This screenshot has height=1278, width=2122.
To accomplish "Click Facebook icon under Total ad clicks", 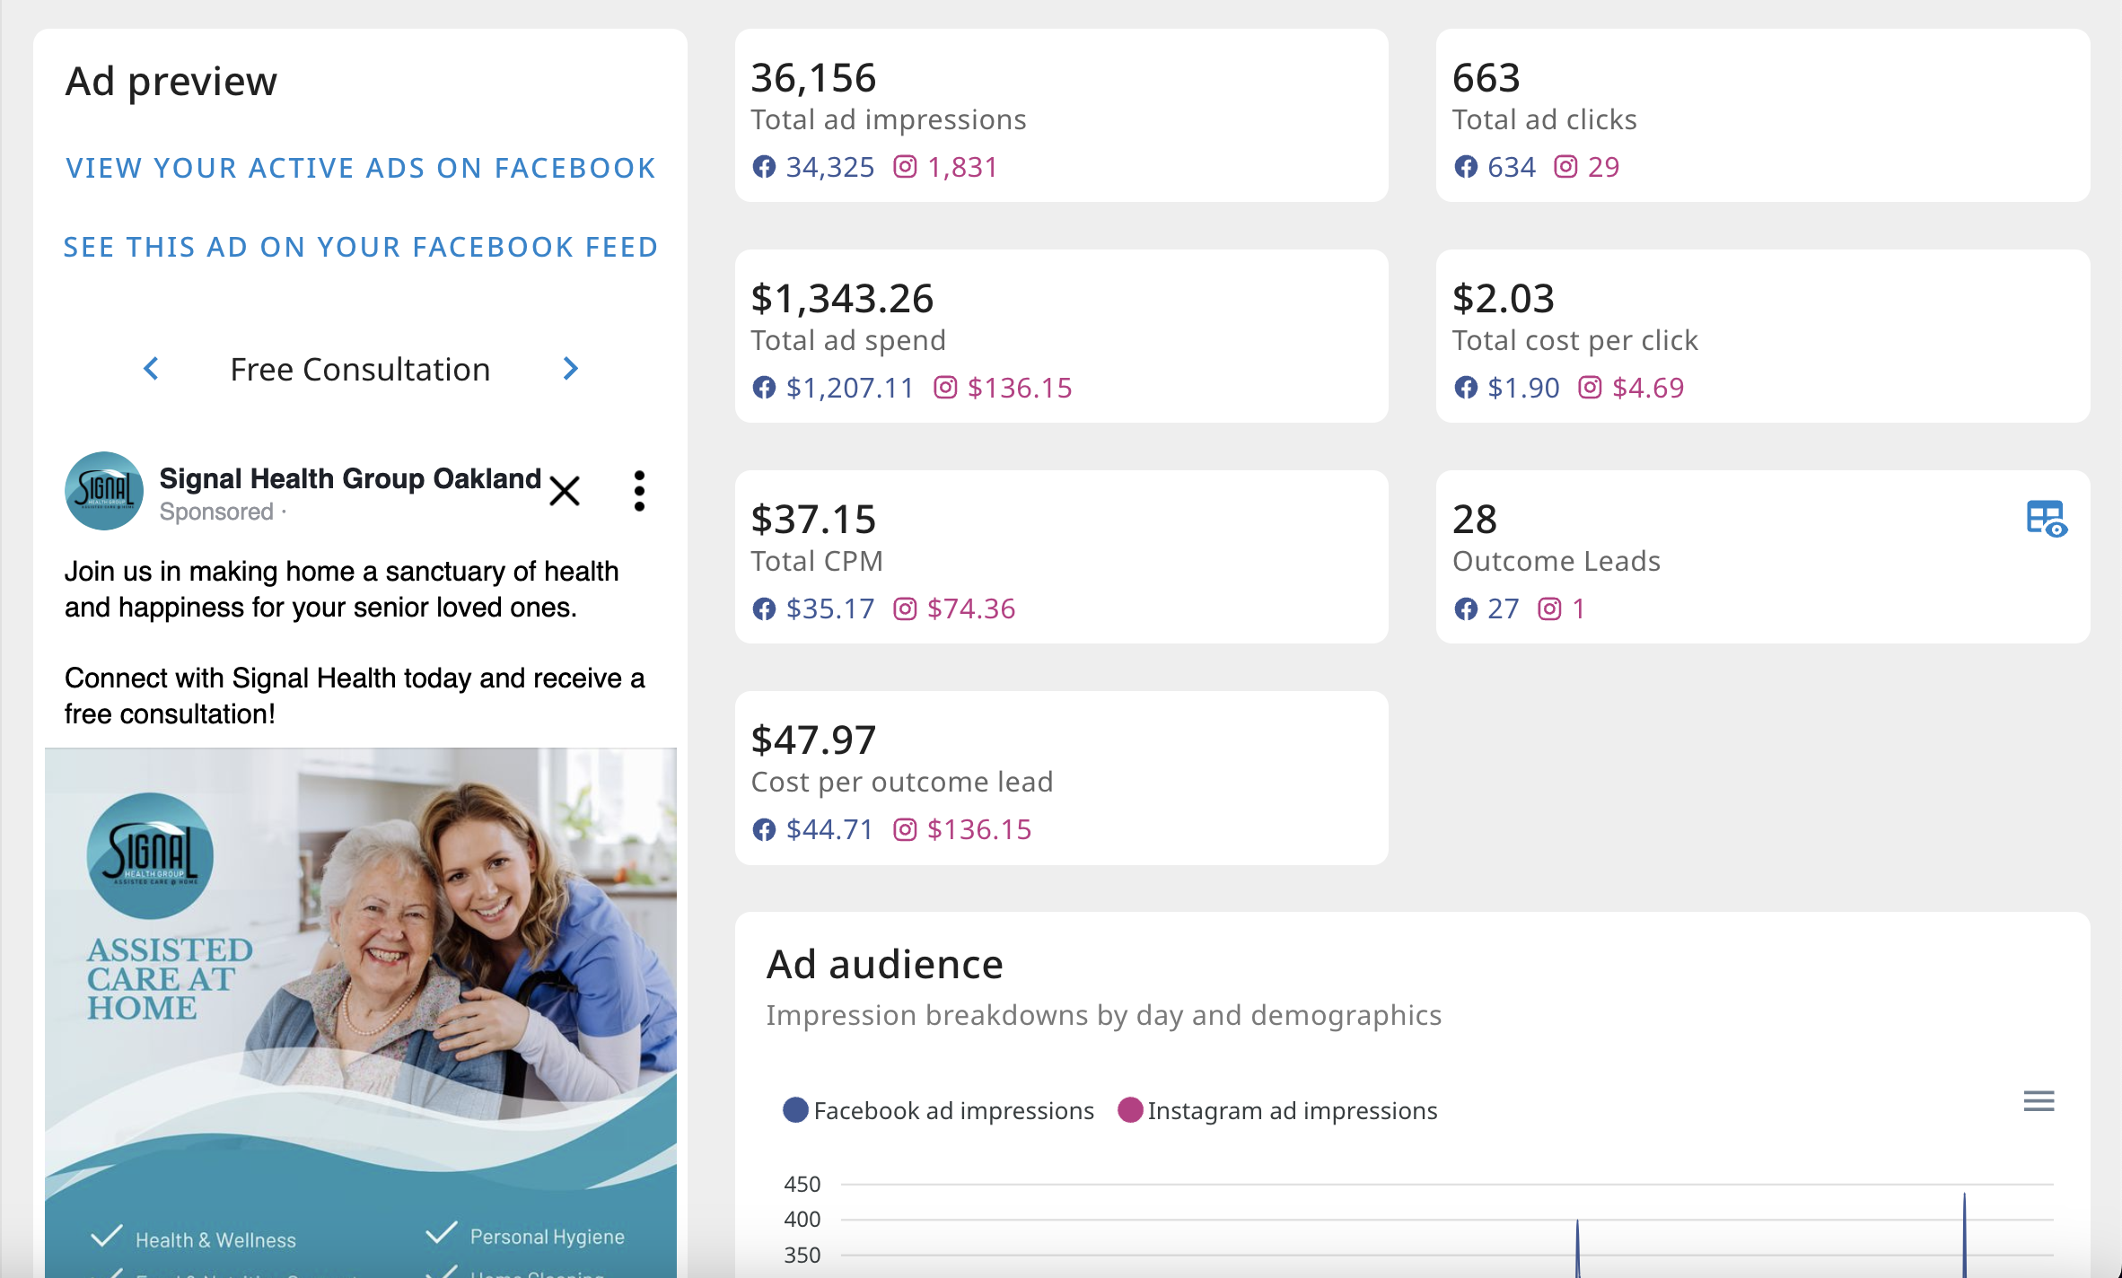I will tap(1466, 167).
